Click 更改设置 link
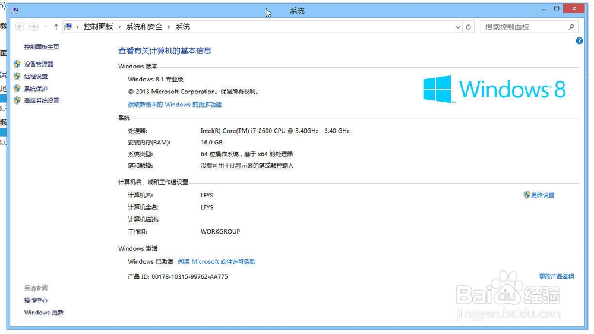Viewport: 594px width, 334px height. [x=542, y=195]
